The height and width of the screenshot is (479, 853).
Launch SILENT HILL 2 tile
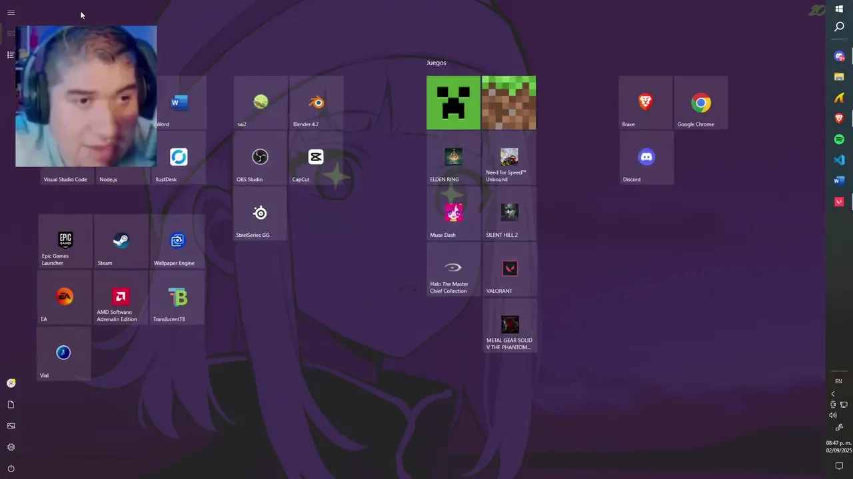(509, 214)
